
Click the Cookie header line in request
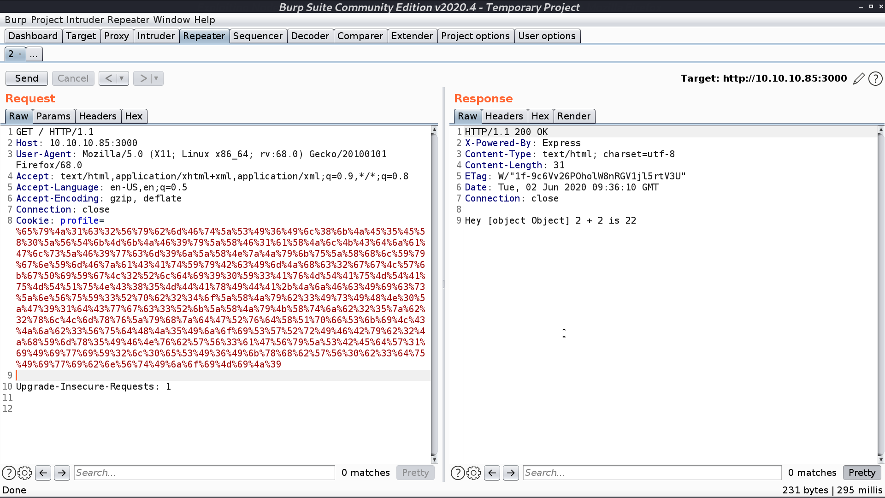(60, 220)
